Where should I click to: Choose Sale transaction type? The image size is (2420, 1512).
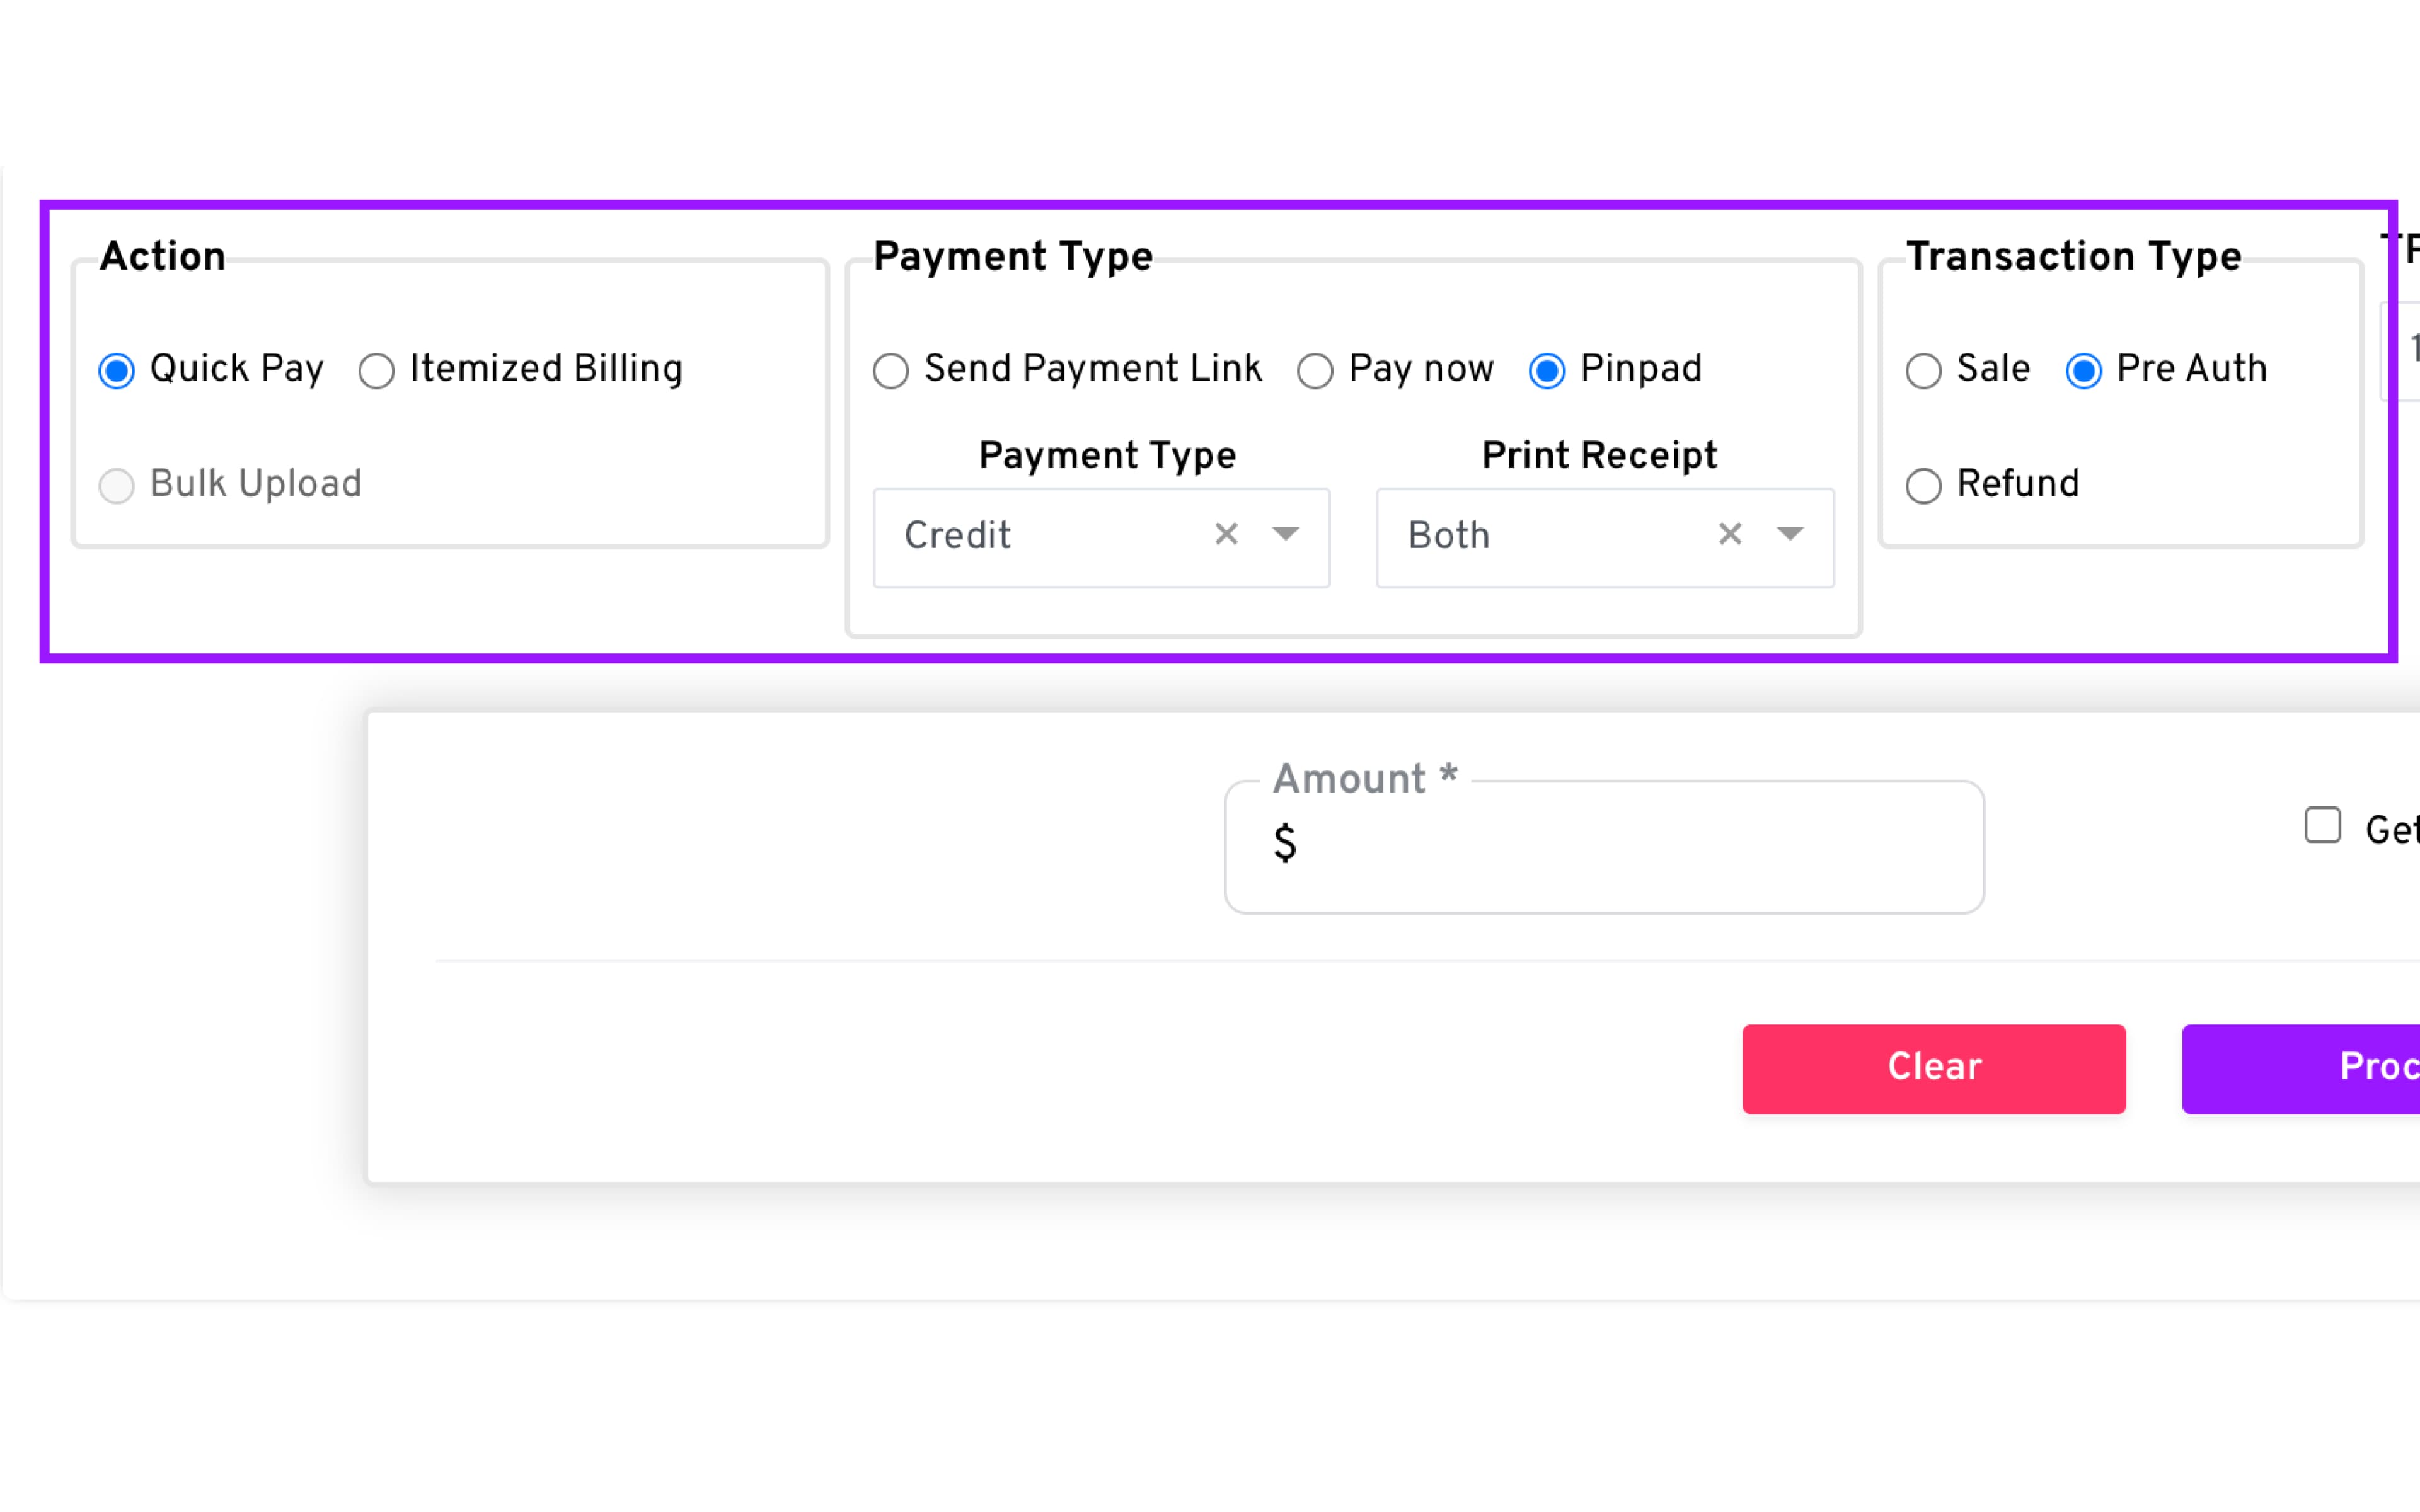pos(1923,371)
